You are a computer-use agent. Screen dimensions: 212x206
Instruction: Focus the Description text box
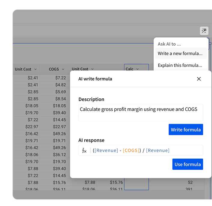click(141, 112)
